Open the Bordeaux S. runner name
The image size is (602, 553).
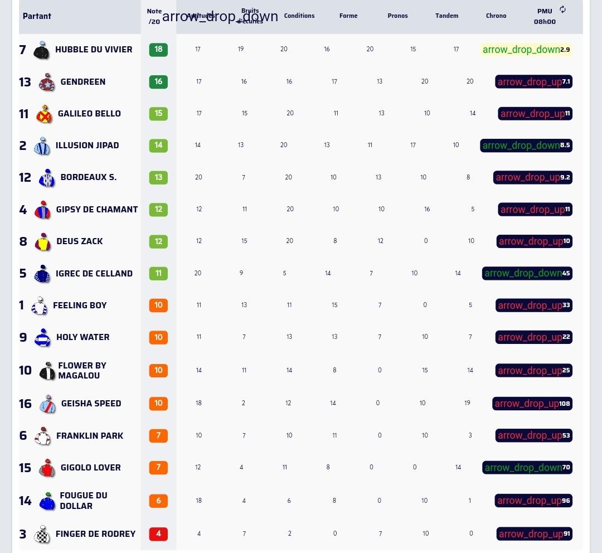pyautogui.click(x=88, y=177)
